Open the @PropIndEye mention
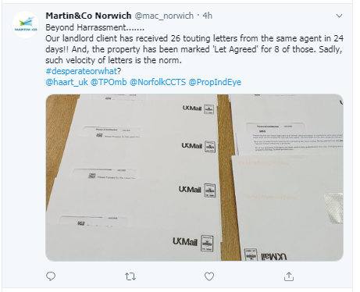360x292 pixels. 215,82
